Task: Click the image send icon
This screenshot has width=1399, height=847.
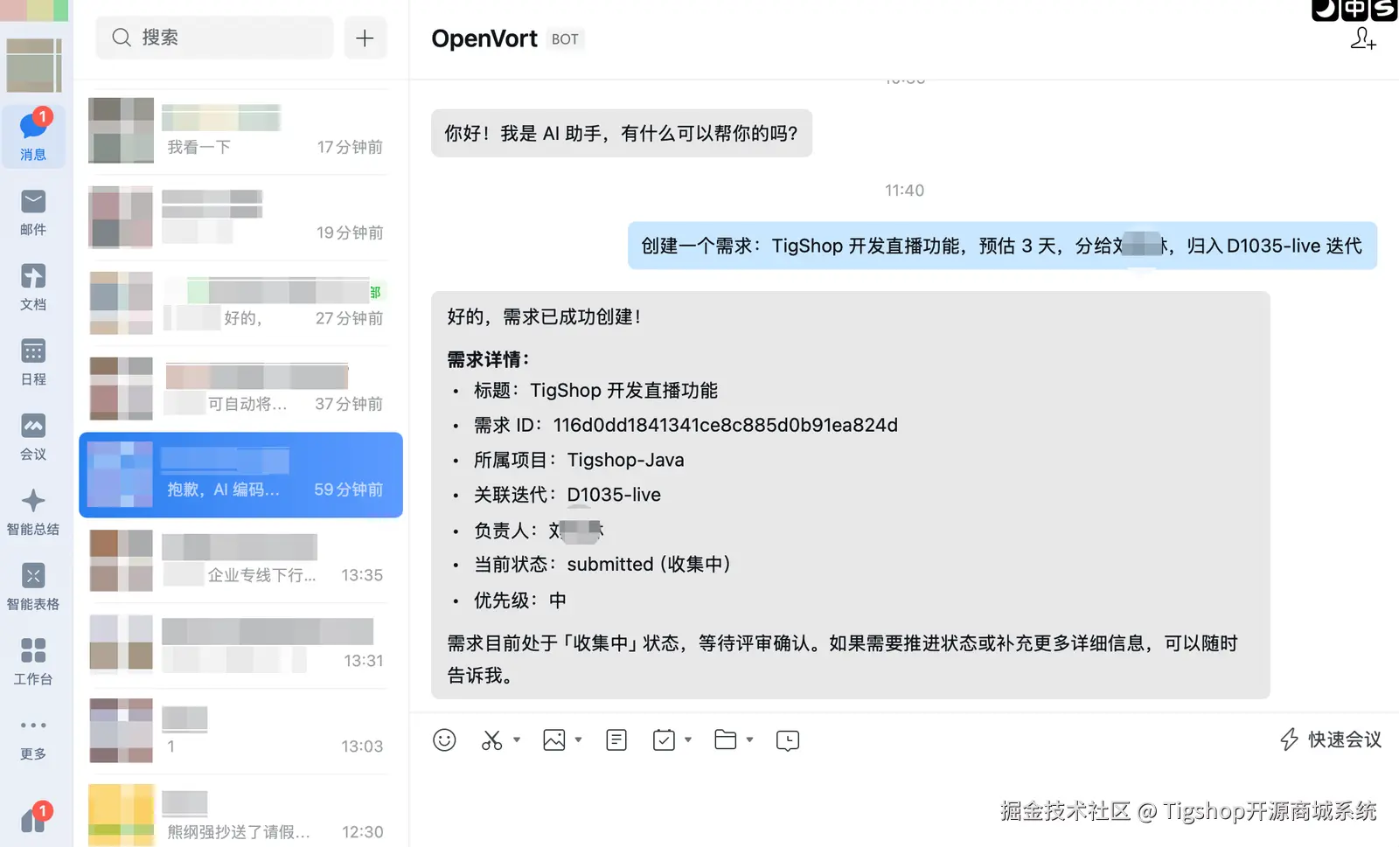Action: pos(554,740)
